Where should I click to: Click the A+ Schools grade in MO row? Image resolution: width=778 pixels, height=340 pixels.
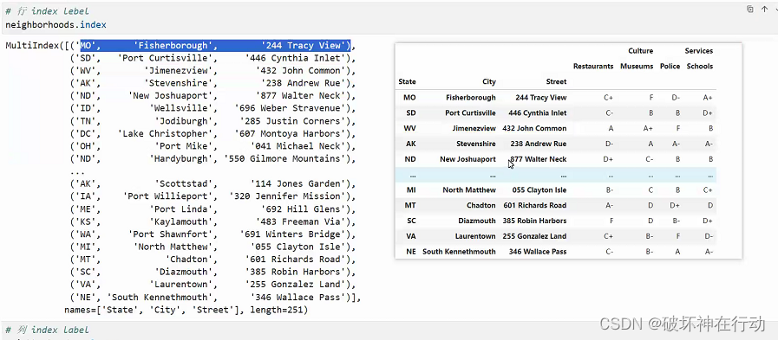(x=708, y=98)
